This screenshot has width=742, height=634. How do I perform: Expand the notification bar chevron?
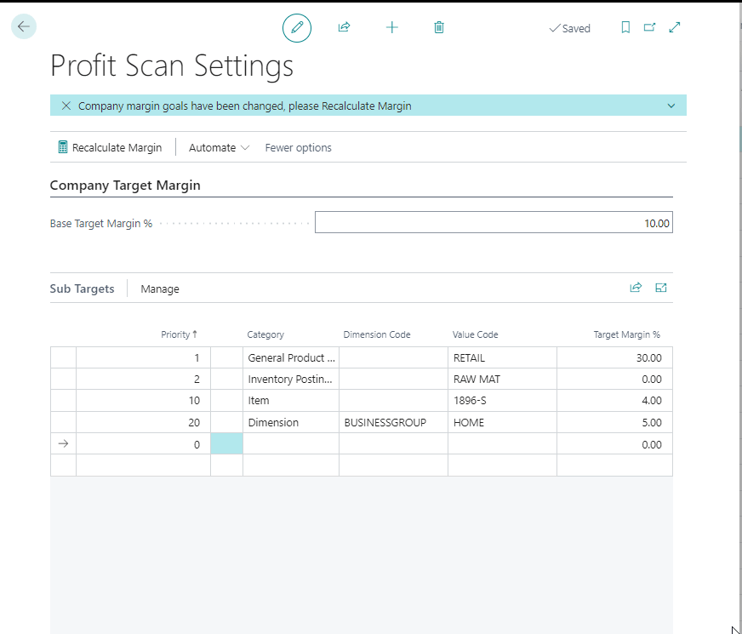(671, 106)
